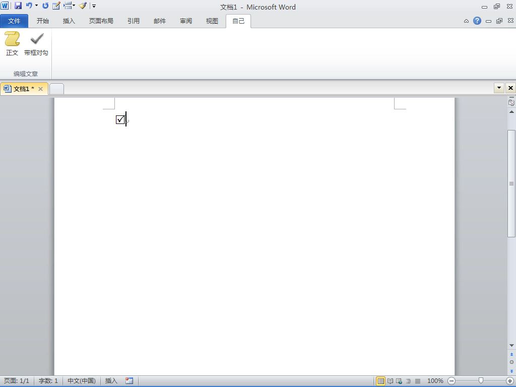Image resolution: width=516 pixels, height=387 pixels.
Task: Minimize the ribbon with the caret icon
Action: [x=466, y=21]
